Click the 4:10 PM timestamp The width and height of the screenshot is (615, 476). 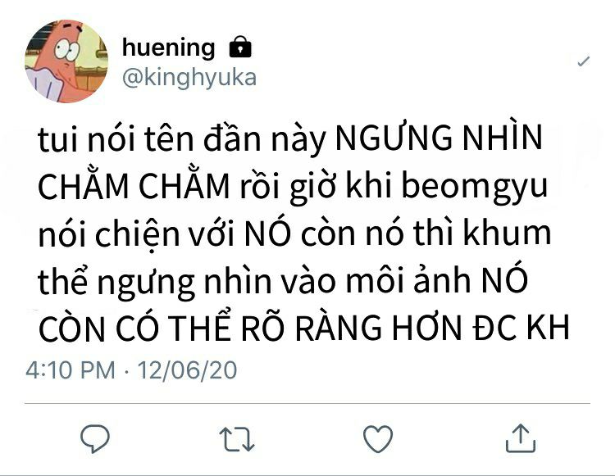click(x=71, y=369)
